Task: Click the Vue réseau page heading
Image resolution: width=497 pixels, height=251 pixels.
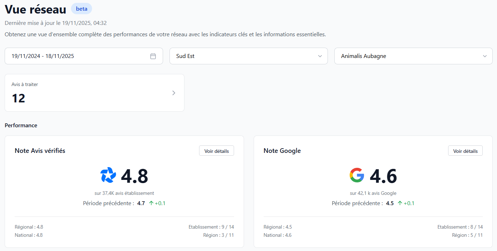Action: coord(35,9)
